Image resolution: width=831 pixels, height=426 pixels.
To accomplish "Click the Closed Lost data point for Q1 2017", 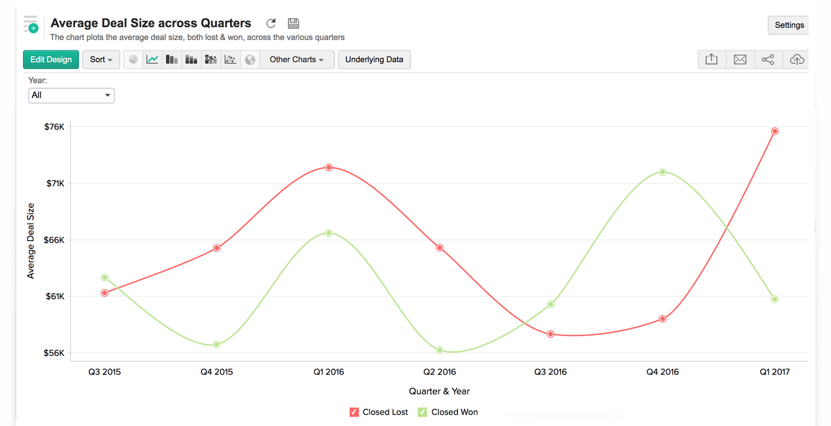I will 774,131.
